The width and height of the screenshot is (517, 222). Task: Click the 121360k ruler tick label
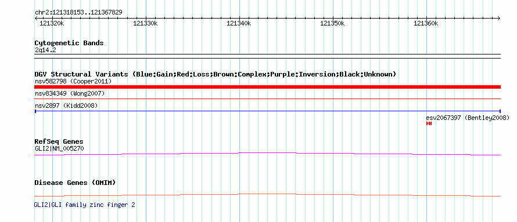(426, 24)
